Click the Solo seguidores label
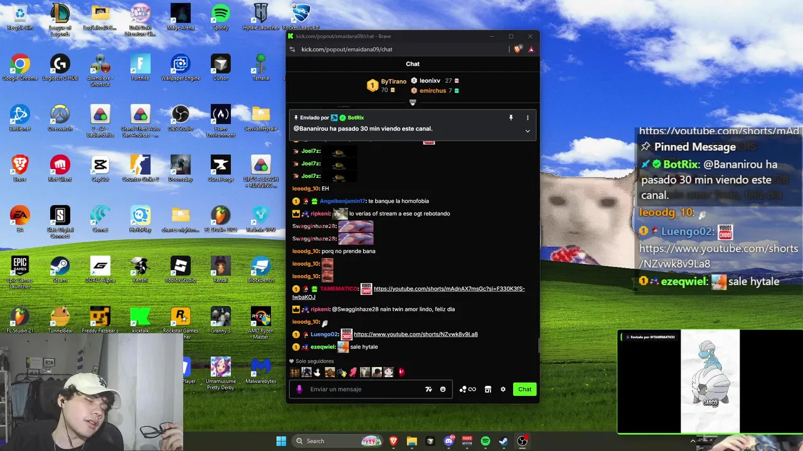The image size is (803, 451). (x=315, y=361)
